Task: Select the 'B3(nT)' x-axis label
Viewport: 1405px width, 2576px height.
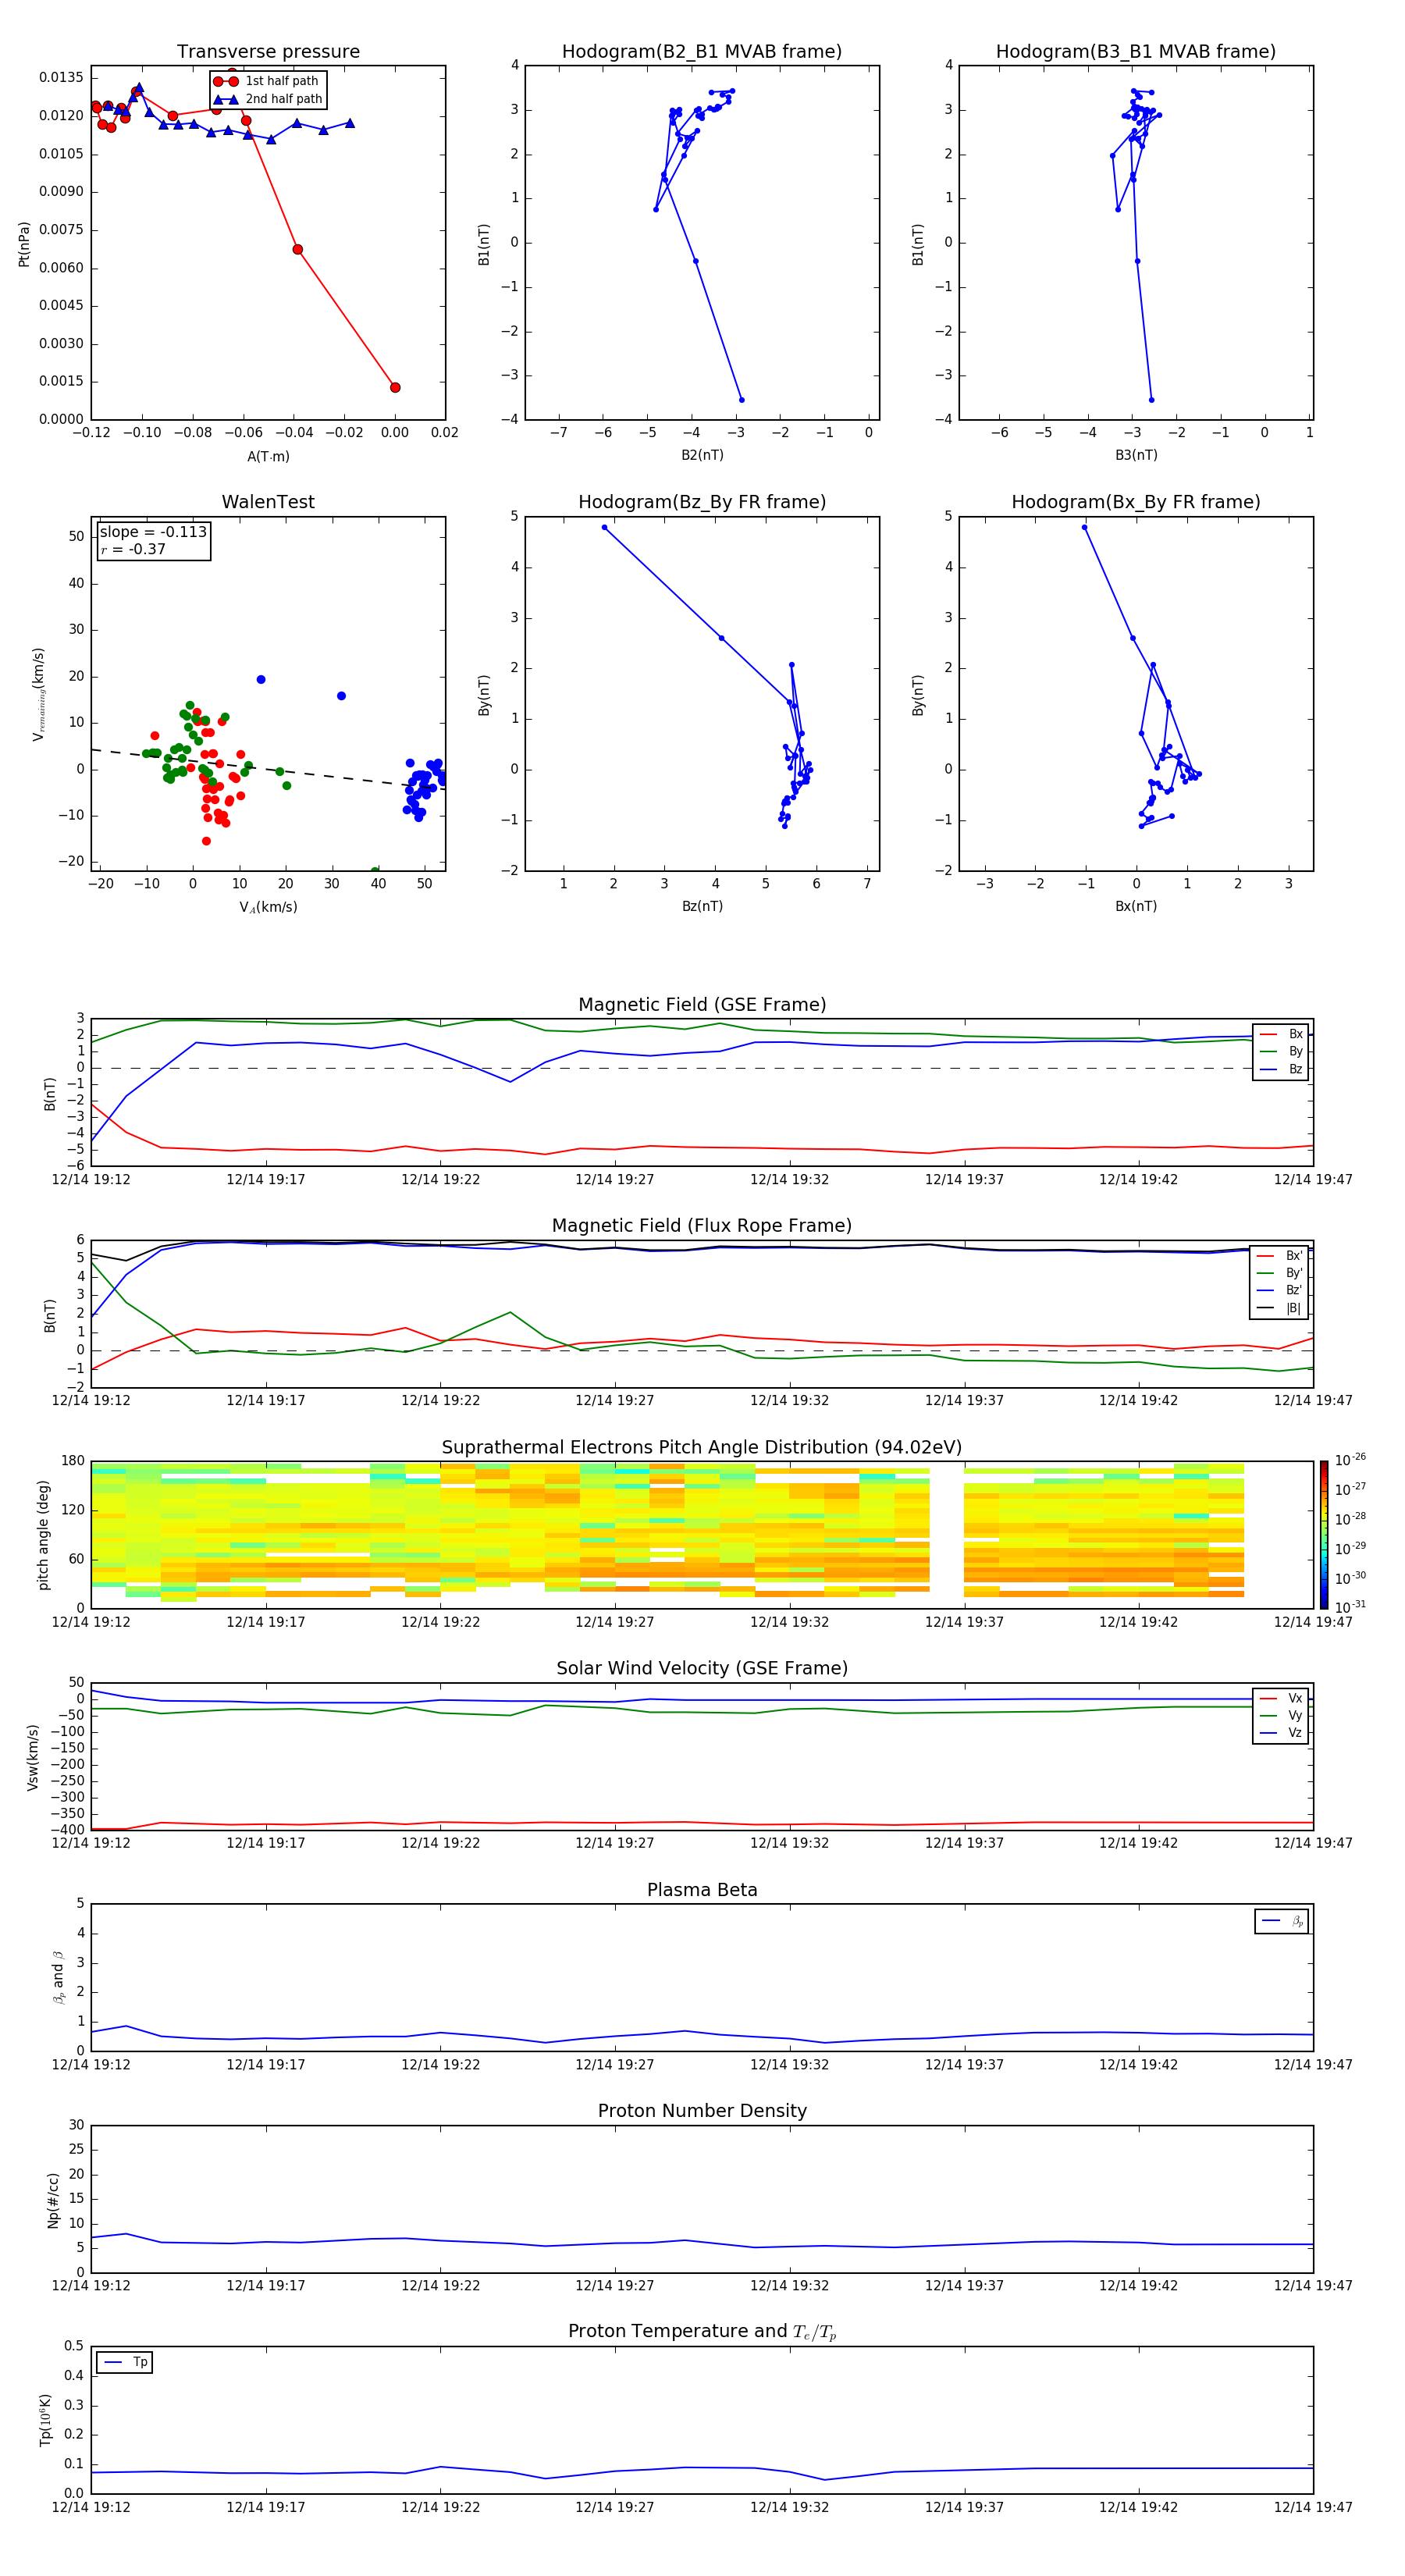Action: [x=1136, y=456]
